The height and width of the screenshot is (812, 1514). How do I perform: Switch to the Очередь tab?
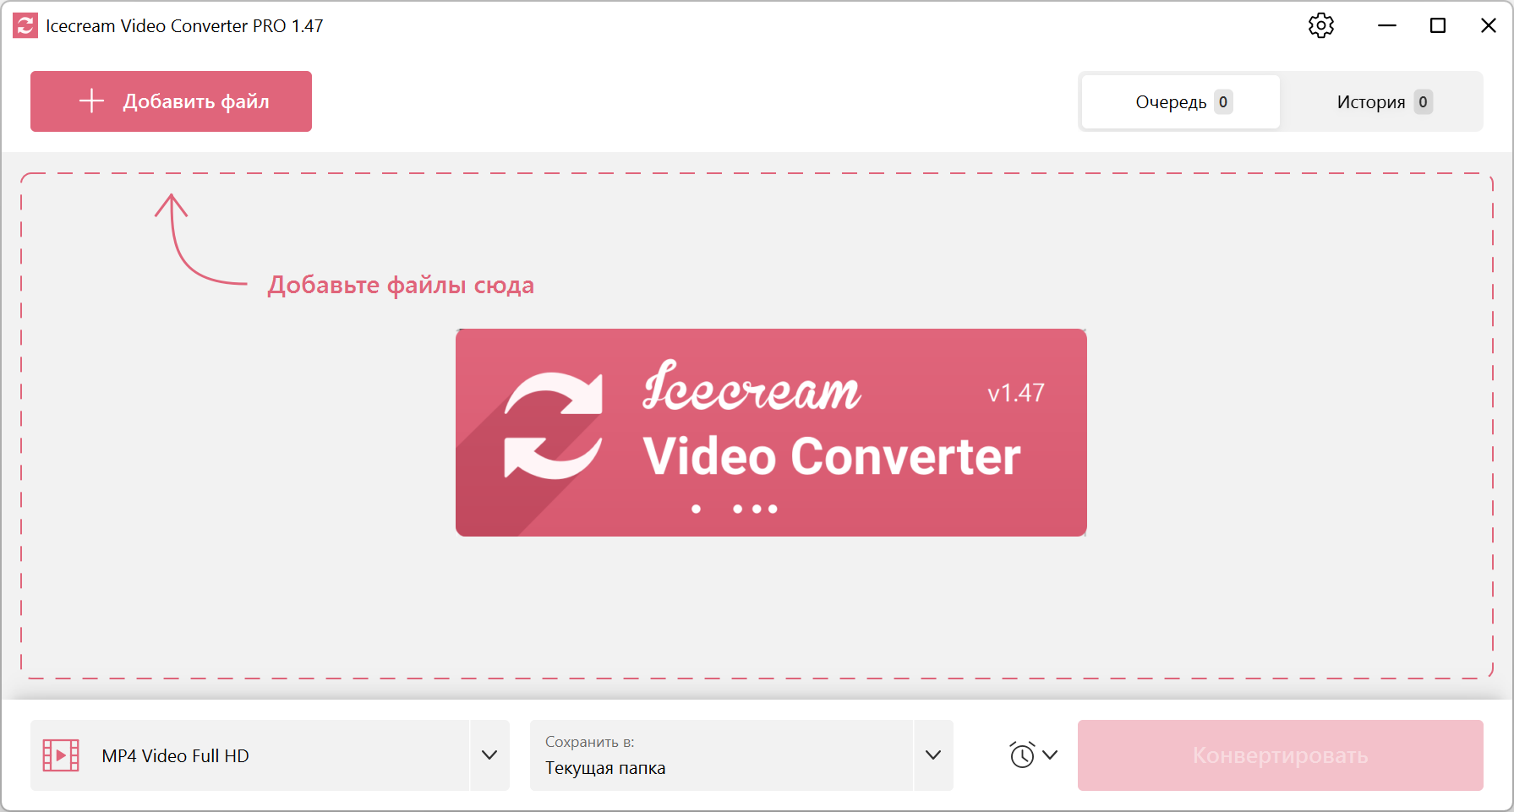click(x=1181, y=101)
